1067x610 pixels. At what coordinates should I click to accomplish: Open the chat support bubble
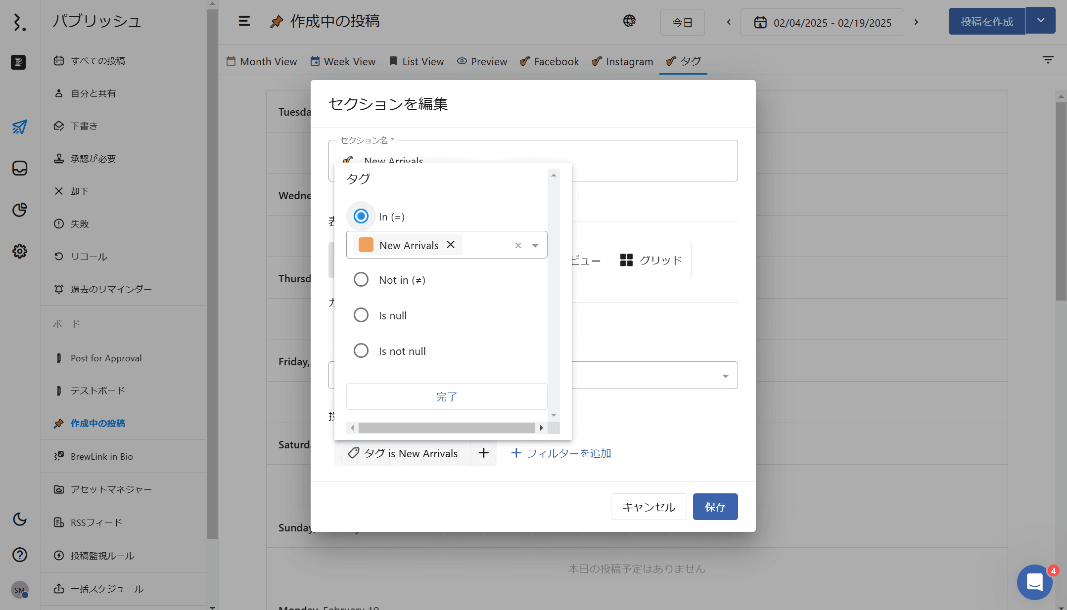pos(1034,582)
